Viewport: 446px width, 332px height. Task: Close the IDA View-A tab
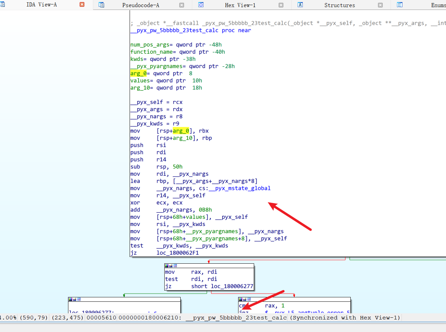coord(82,5)
